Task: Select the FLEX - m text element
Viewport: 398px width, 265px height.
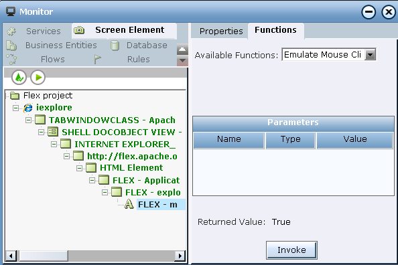Action: (x=157, y=204)
